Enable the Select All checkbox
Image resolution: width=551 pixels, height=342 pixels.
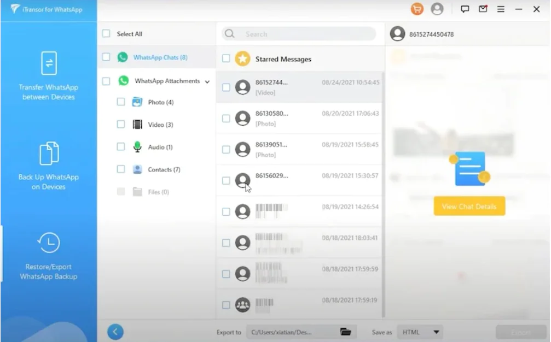pos(106,33)
